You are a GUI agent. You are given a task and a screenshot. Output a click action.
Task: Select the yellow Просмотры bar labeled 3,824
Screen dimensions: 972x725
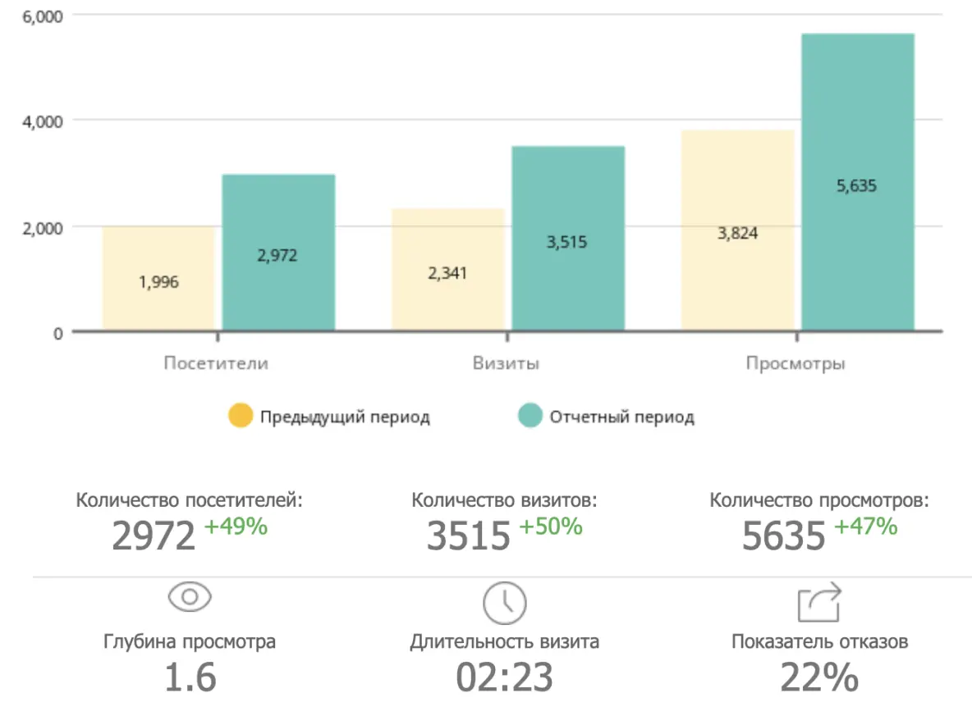tap(737, 231)
